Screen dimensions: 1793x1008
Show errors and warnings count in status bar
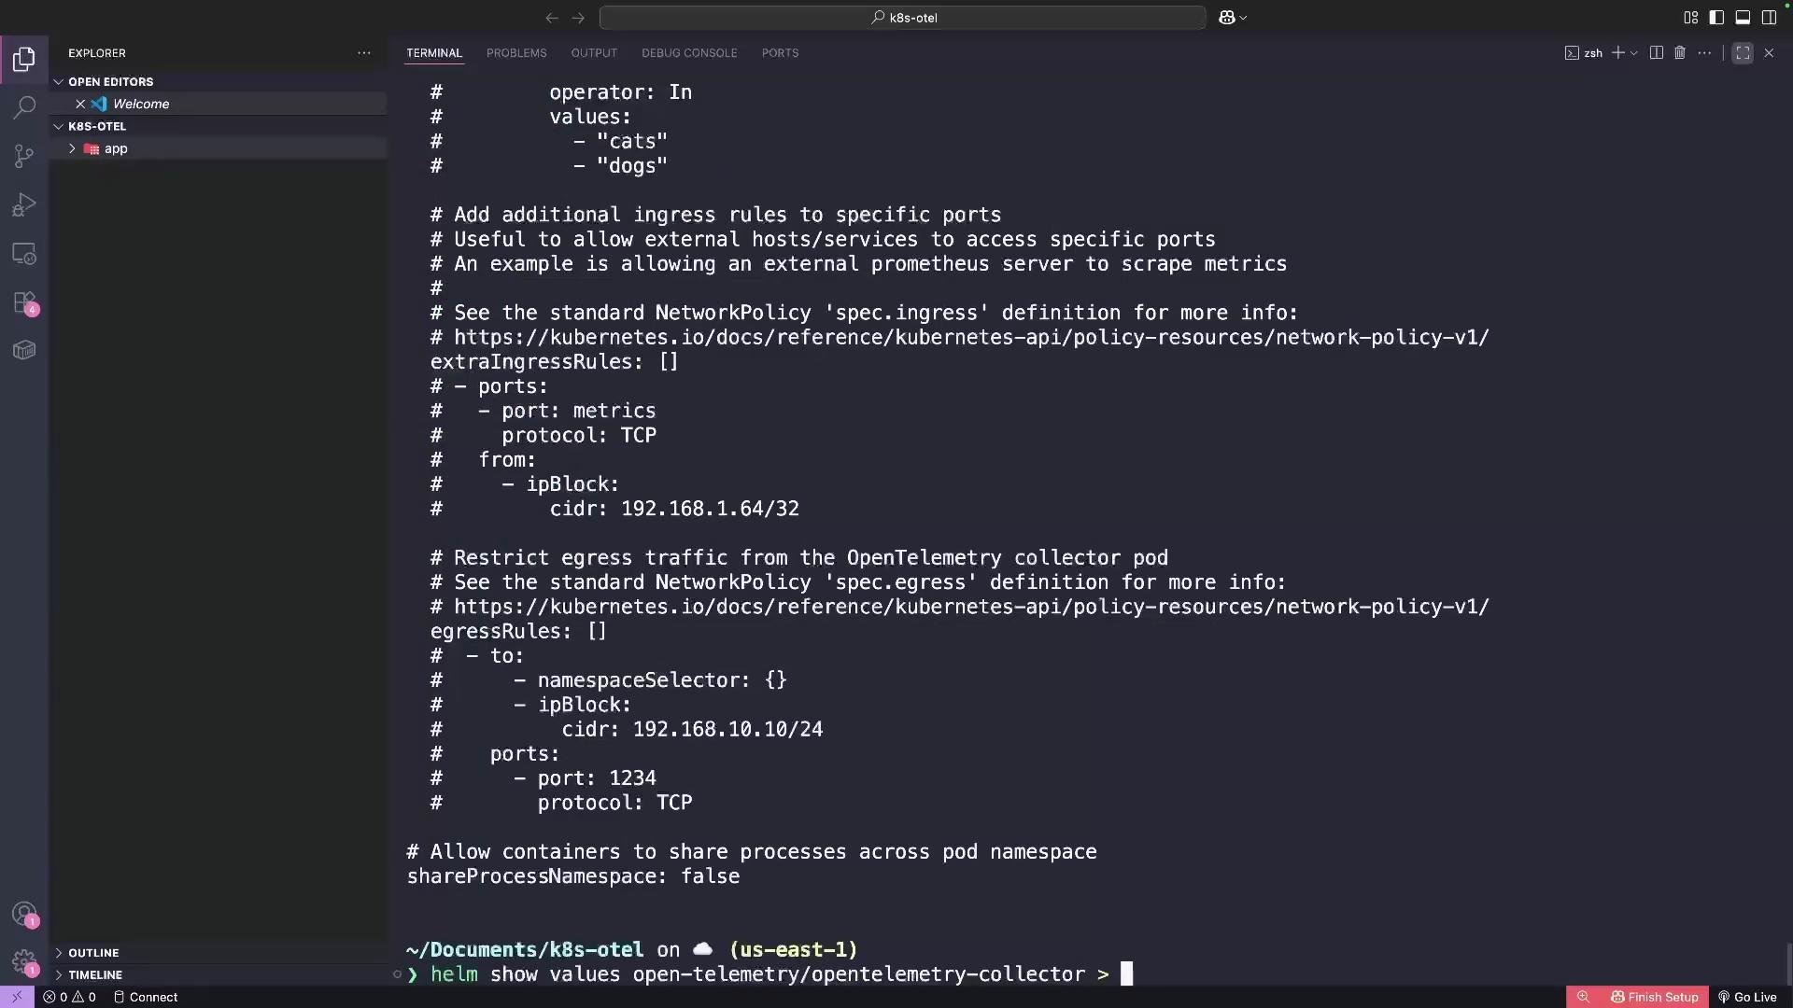(69, 997)
